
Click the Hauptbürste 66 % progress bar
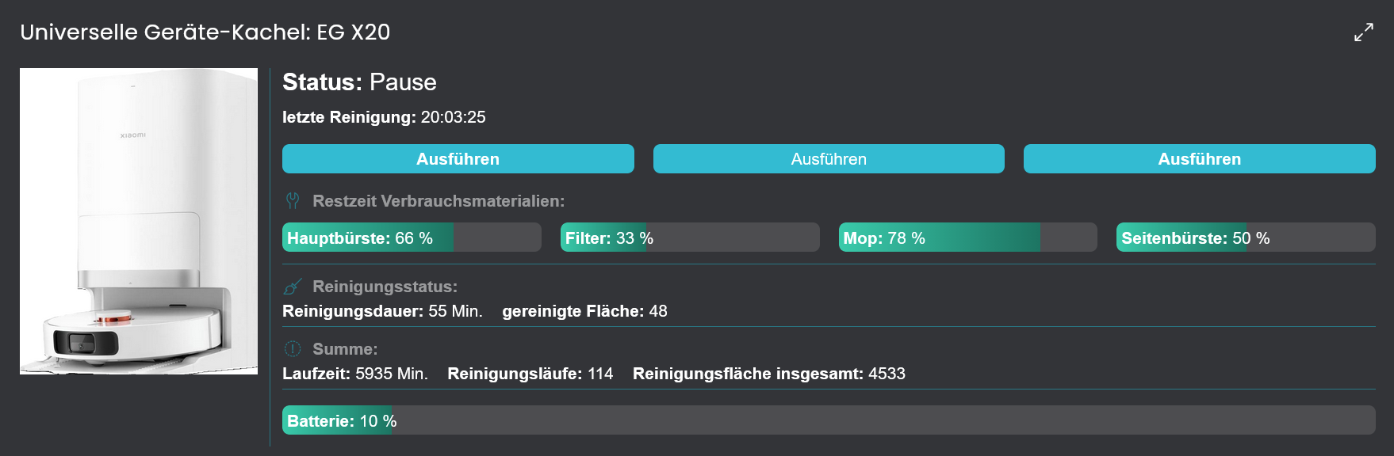pos(412,237)
